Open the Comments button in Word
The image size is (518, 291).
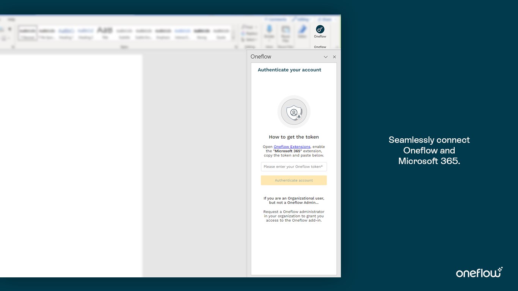276,19
